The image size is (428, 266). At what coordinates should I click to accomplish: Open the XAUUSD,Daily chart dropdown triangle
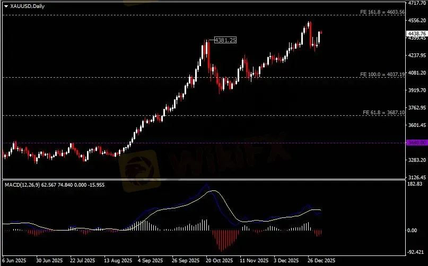[6, 6]
